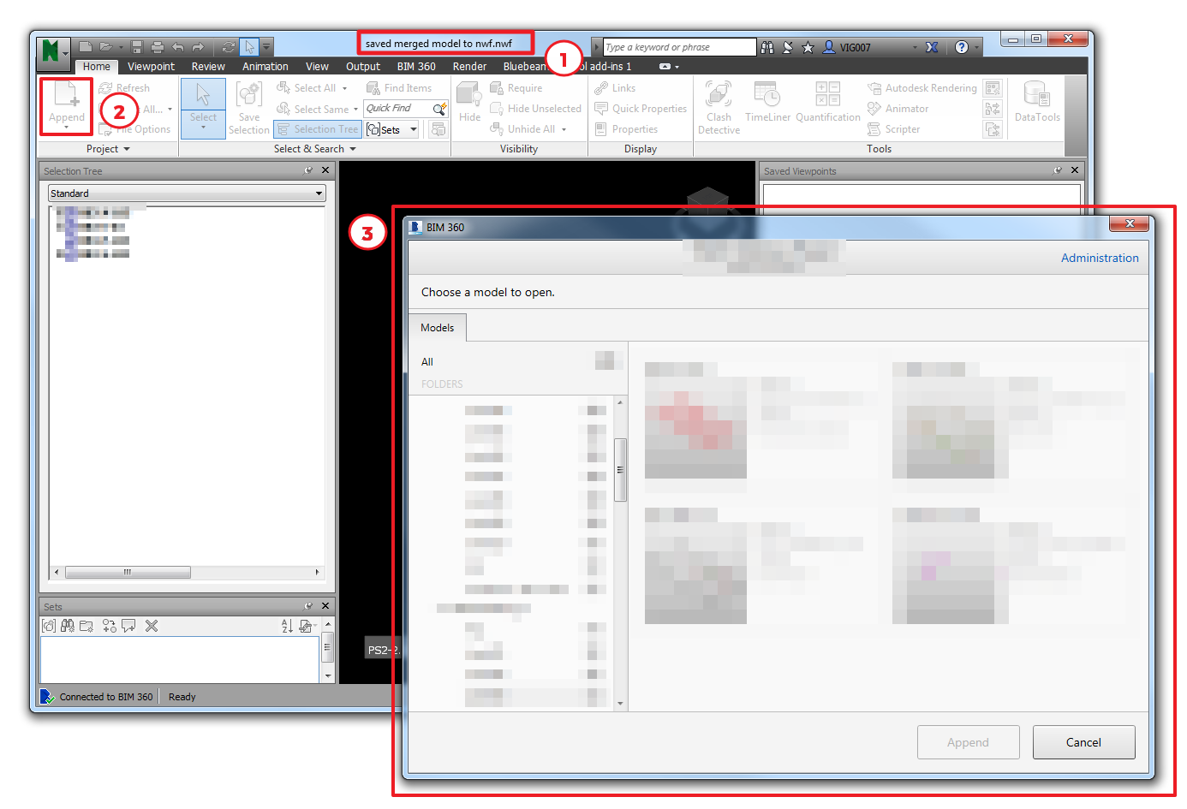Switch to the Review ribbon tab
The width and height of the screenshot is (1187, 809).
pyautogui.click(x=208, y=67)
